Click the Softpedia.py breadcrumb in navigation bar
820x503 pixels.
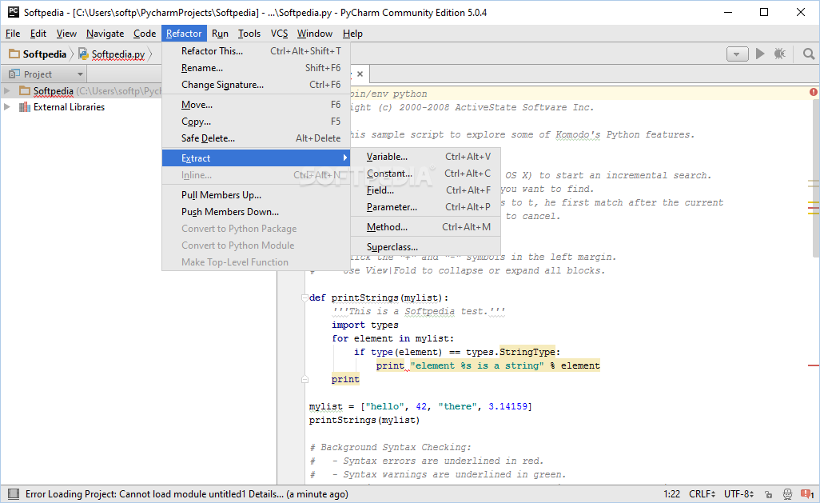(x=112, y=54)
